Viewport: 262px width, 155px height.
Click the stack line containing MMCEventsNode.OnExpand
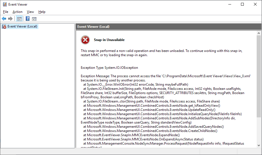pos(143,139)
